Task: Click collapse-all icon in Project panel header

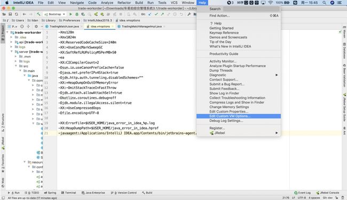Action: click(28, 27)
